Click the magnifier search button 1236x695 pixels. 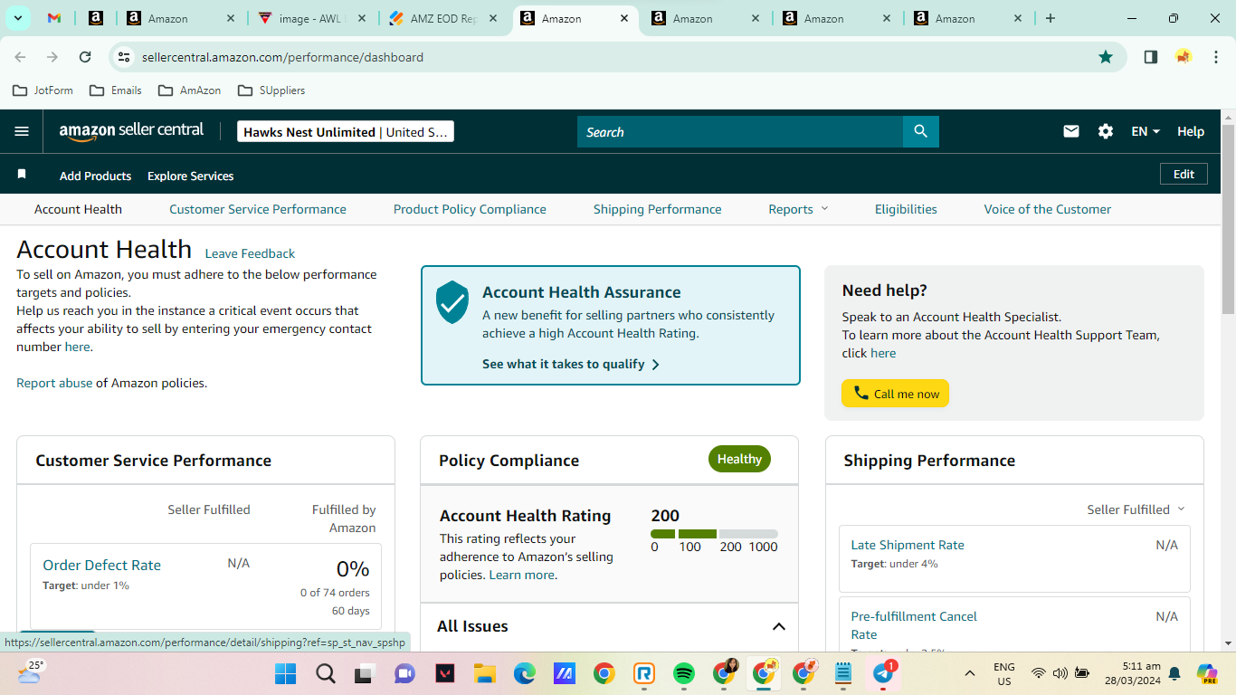point(921,131)
